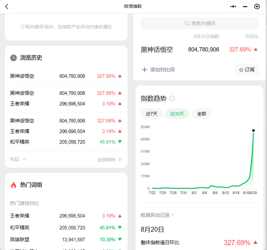Close the mini program via circle target icon

(x=257, y=7)
